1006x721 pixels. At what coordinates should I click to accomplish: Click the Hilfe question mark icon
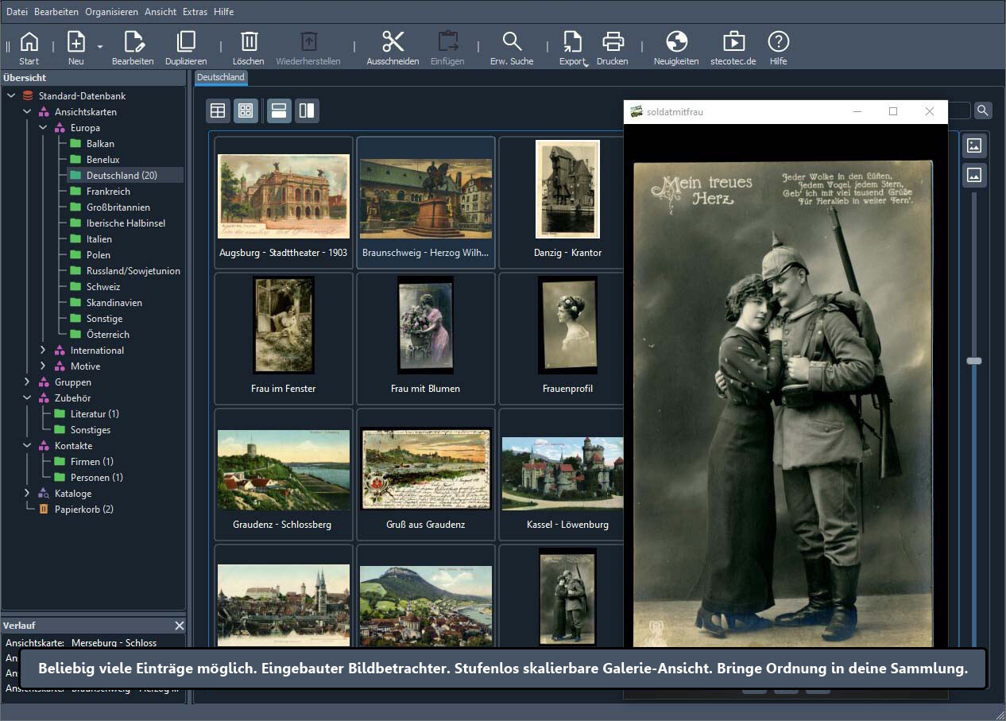779,42
